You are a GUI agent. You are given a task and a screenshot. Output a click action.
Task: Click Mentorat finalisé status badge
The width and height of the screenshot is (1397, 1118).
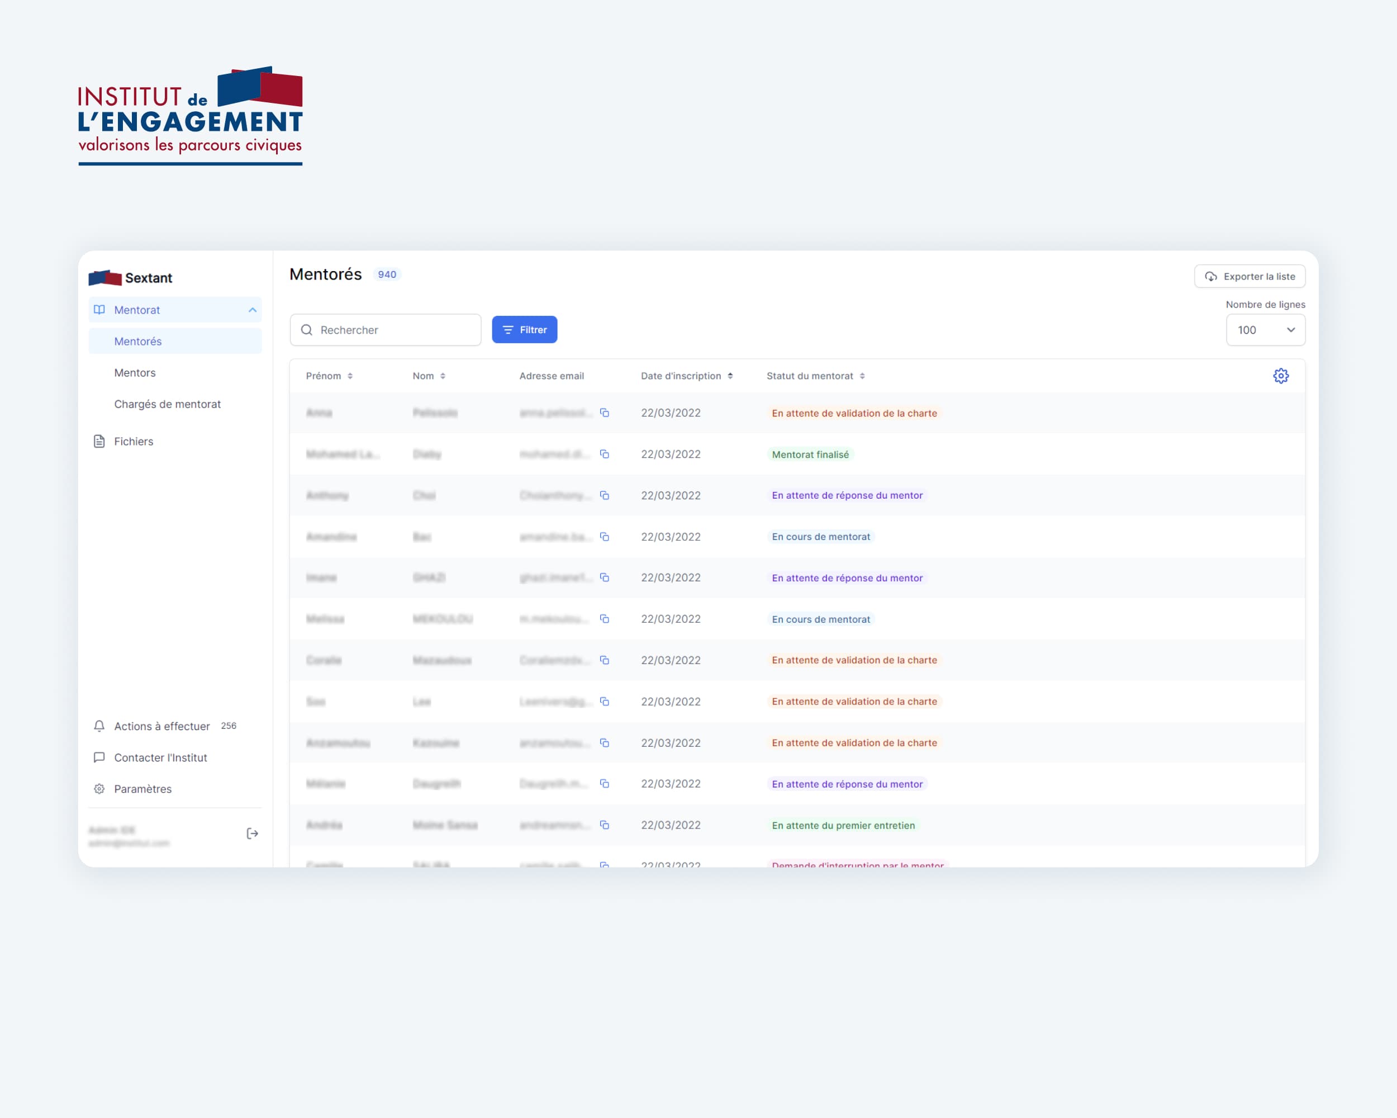[810, 454]
